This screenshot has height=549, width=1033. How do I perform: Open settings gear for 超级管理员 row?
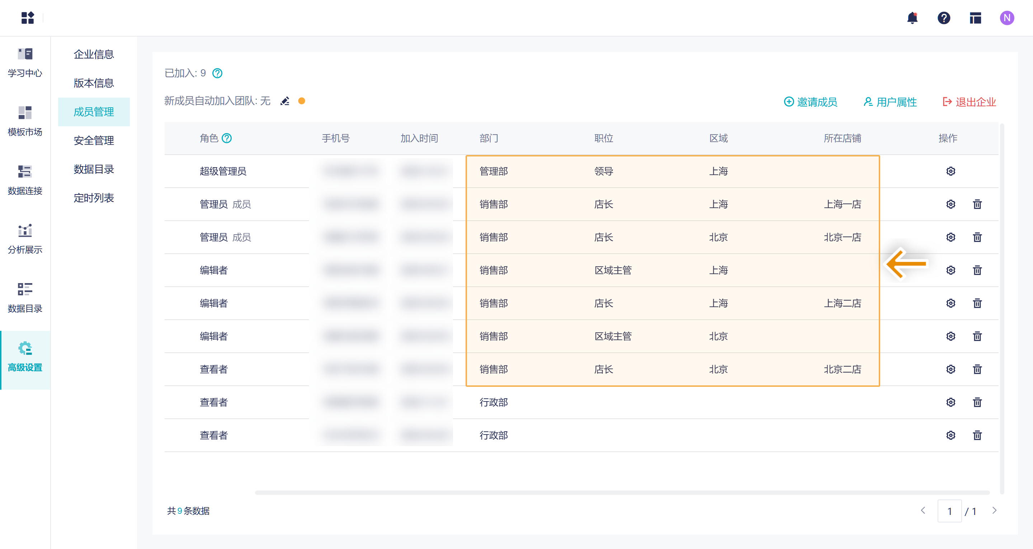click(x=951, y=172)
